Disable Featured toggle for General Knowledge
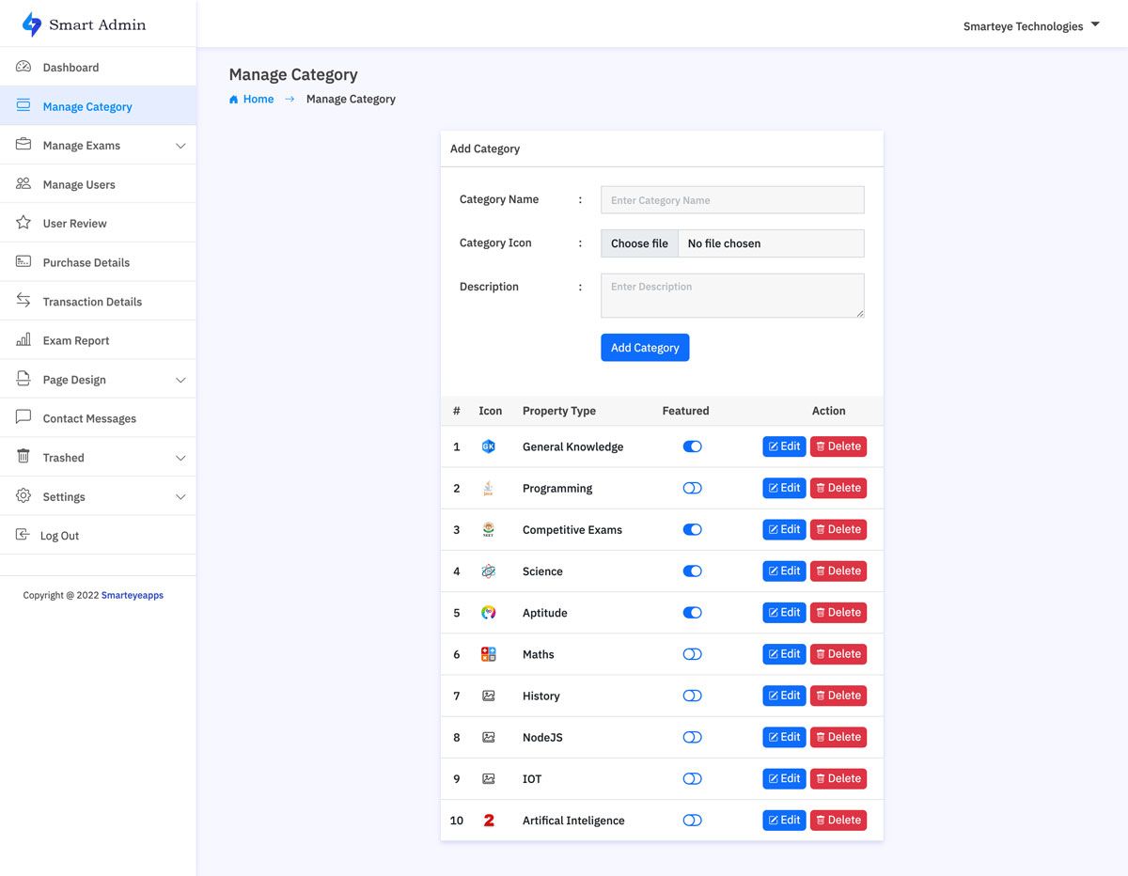Image resolution: width=1128 pixels, height=876 pixels. [x=692, y=446]
